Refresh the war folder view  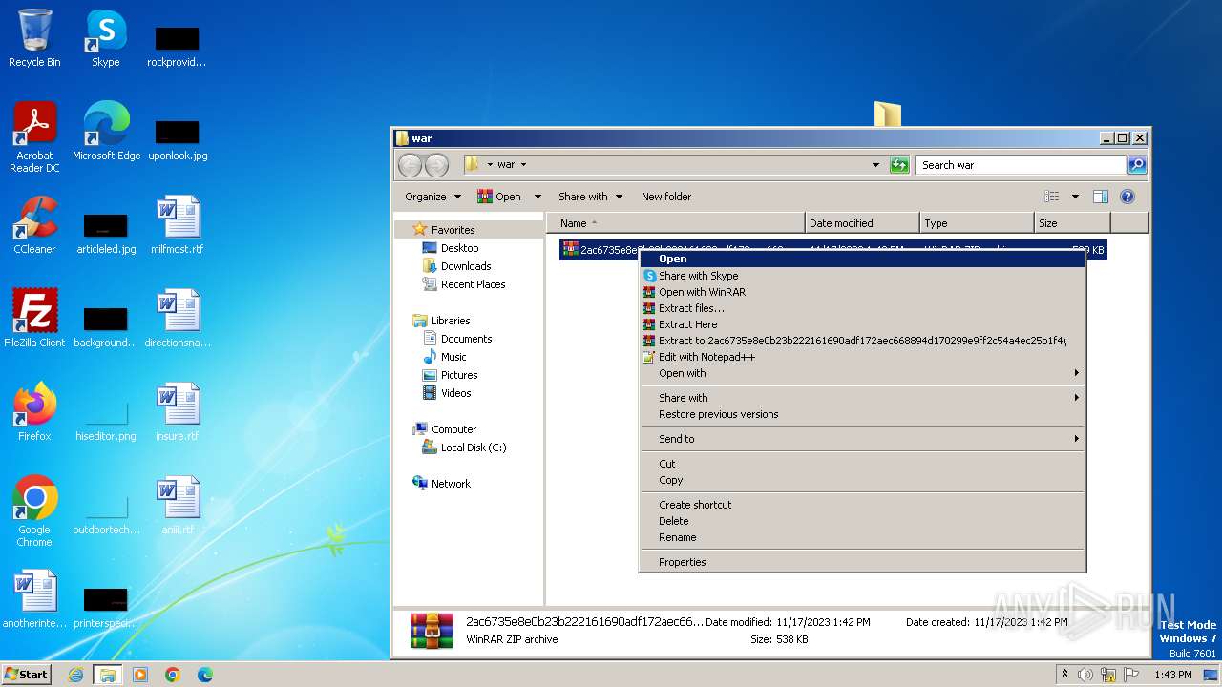coord(899,165)
